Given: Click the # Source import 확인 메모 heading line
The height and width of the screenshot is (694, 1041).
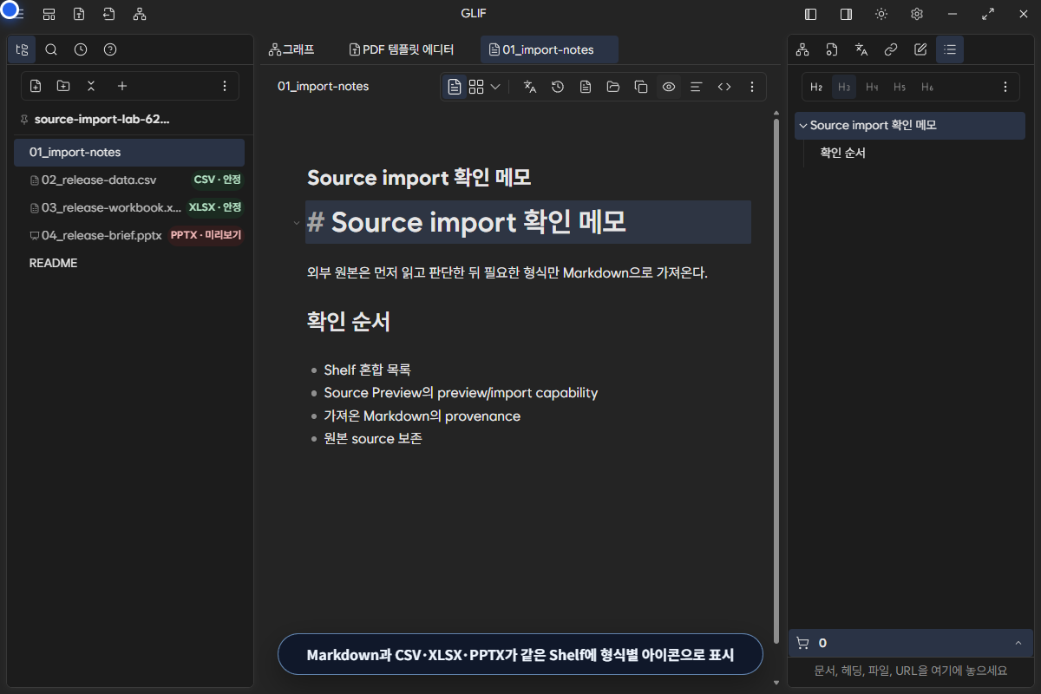Looking at the screenshot, I should click(528, 222).
